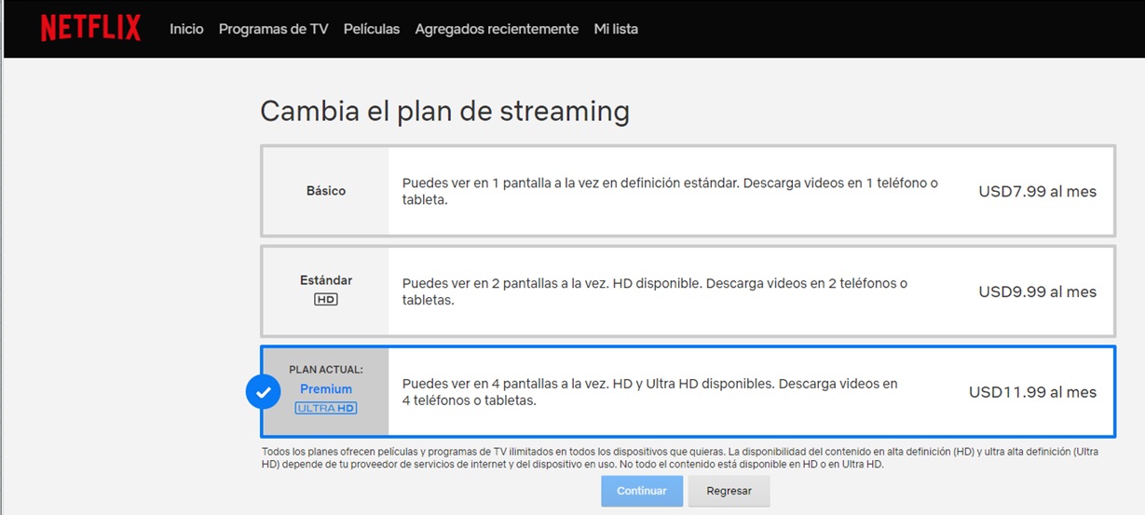Select the Estándar plan option
Image resolution: width=1145 pixels, height=515 pixels.
tap(688, 291)
